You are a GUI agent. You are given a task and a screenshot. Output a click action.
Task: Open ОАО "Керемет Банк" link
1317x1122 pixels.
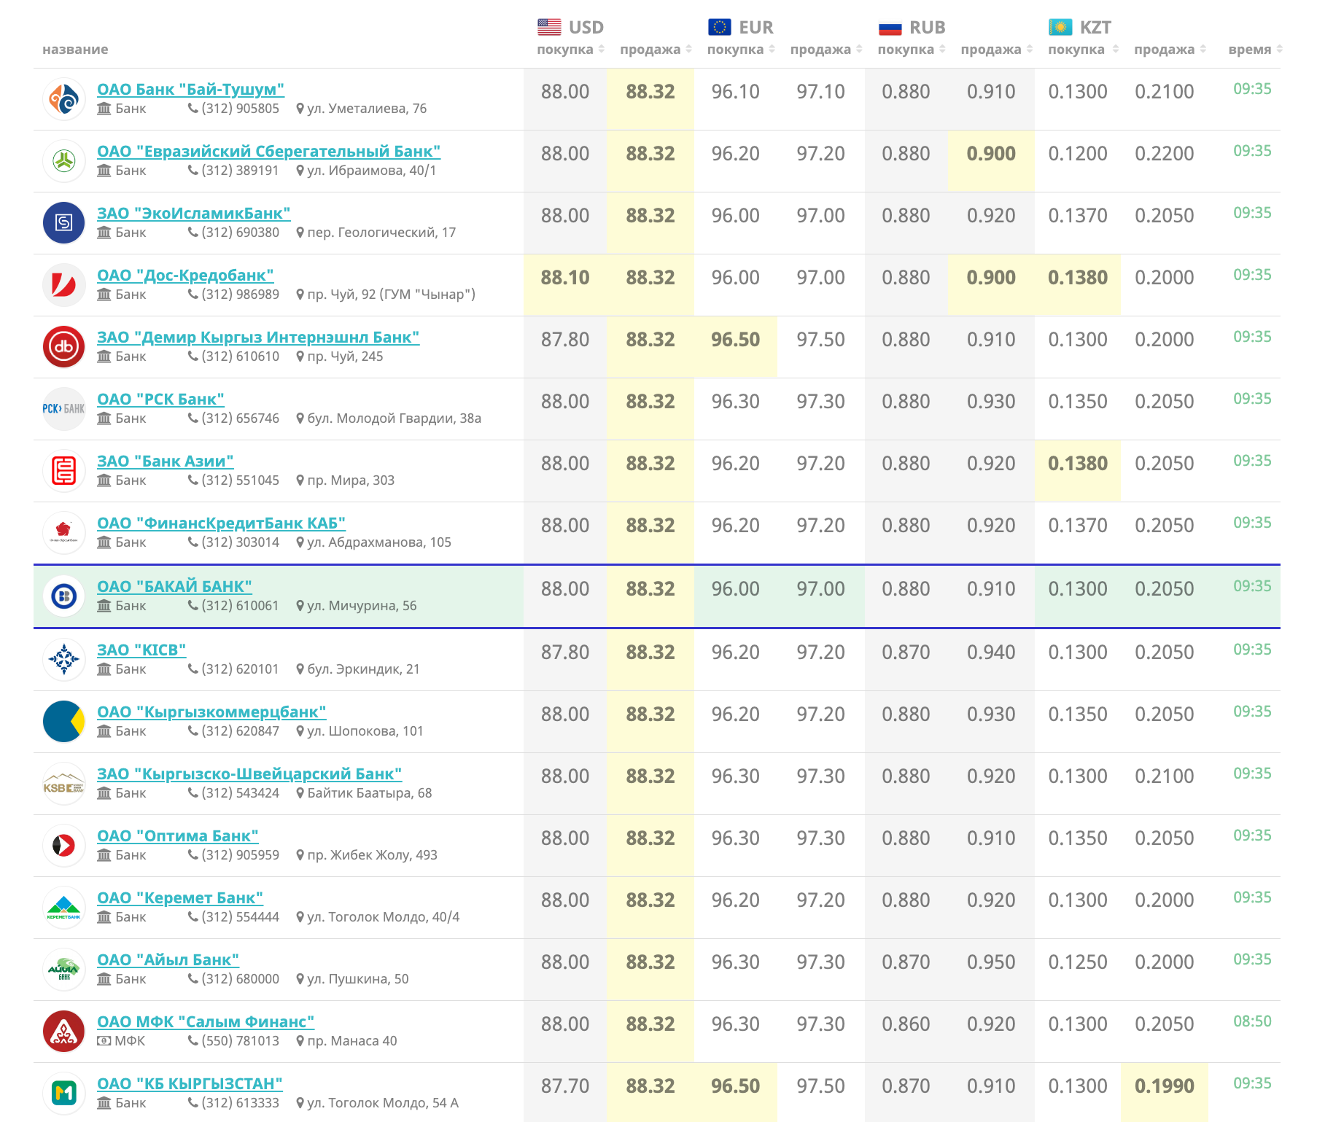pyautogui.click(x=180, y=898)
